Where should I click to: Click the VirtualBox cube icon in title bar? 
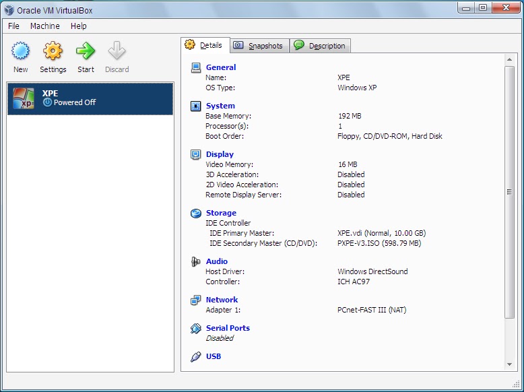(9, 10)
